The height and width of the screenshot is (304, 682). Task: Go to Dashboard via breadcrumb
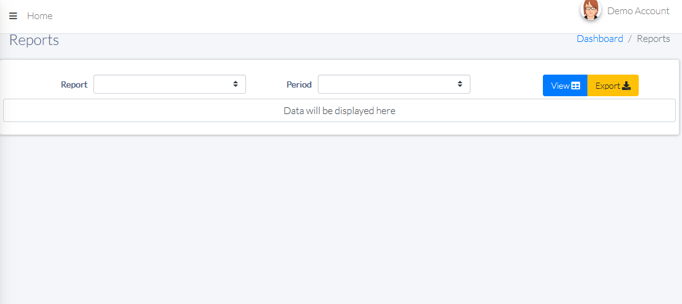pyautogui.click(x=600, y=39)
